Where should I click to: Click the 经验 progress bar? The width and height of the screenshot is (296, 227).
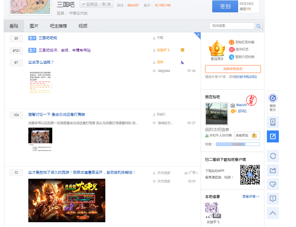[238, 144]
